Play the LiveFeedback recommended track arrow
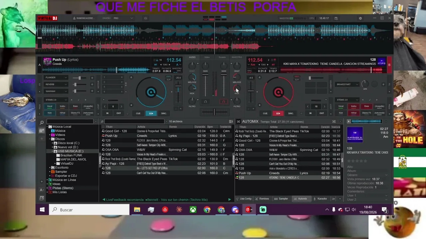Image resolution: width=426 pixels, height=239 pixels. (229, 199)
